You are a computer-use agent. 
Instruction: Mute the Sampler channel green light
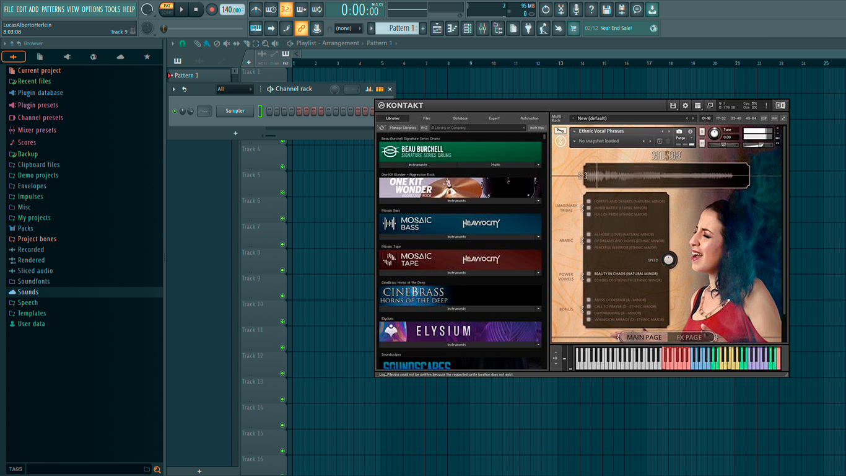point(175,112)
